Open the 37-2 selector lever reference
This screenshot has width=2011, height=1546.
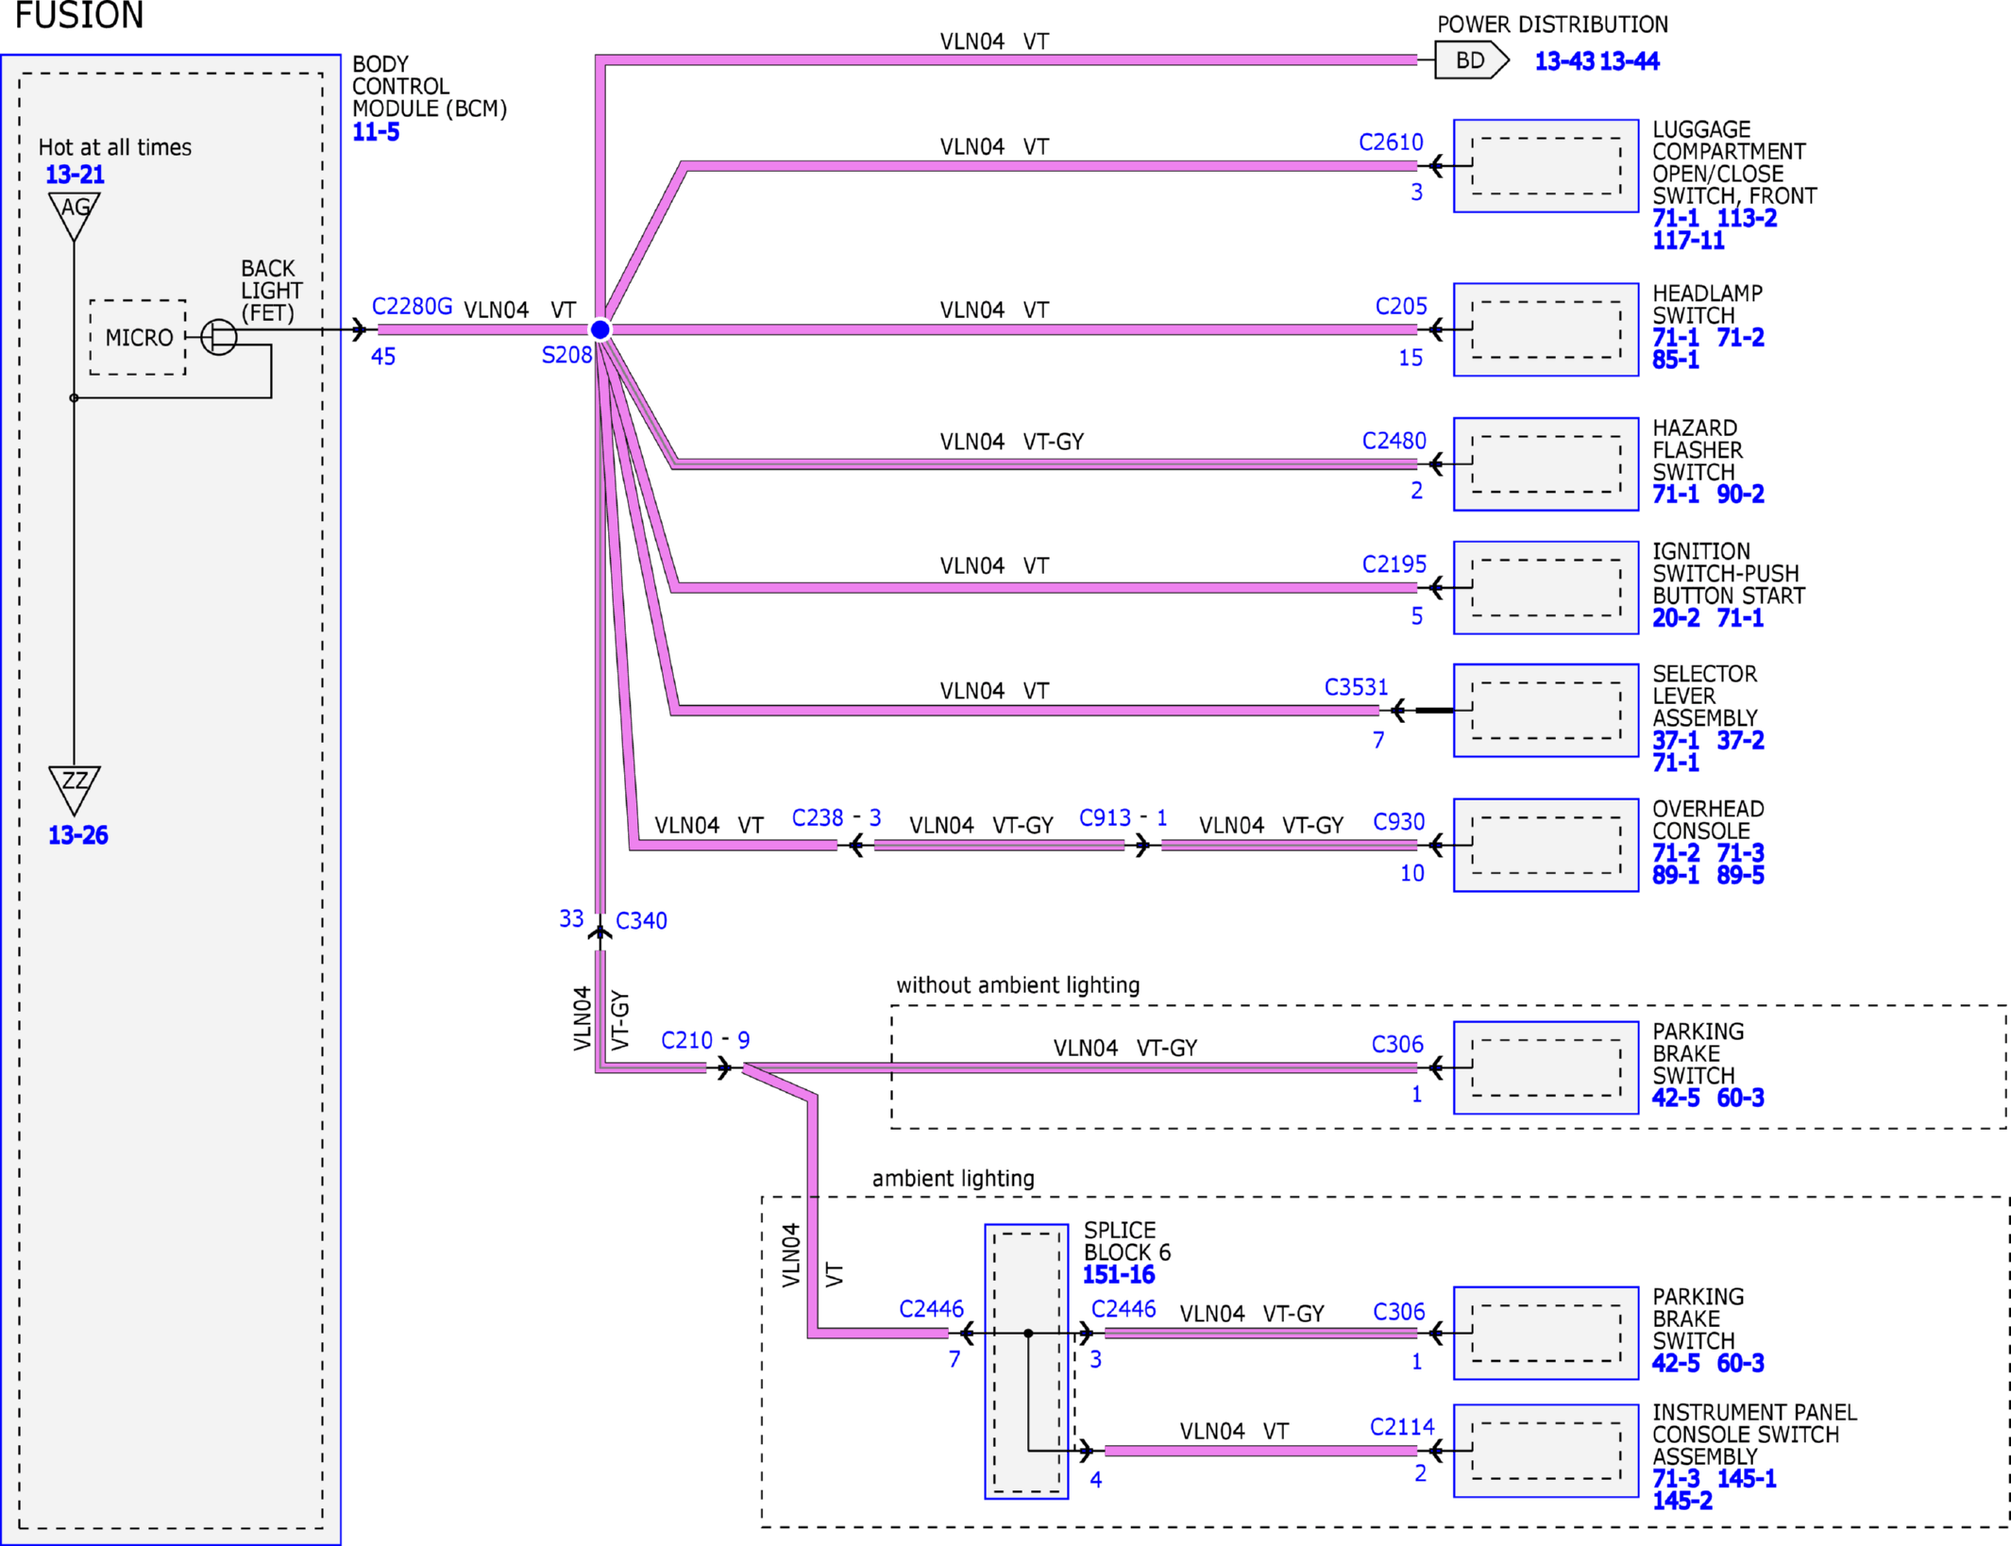pos(1741,740)
